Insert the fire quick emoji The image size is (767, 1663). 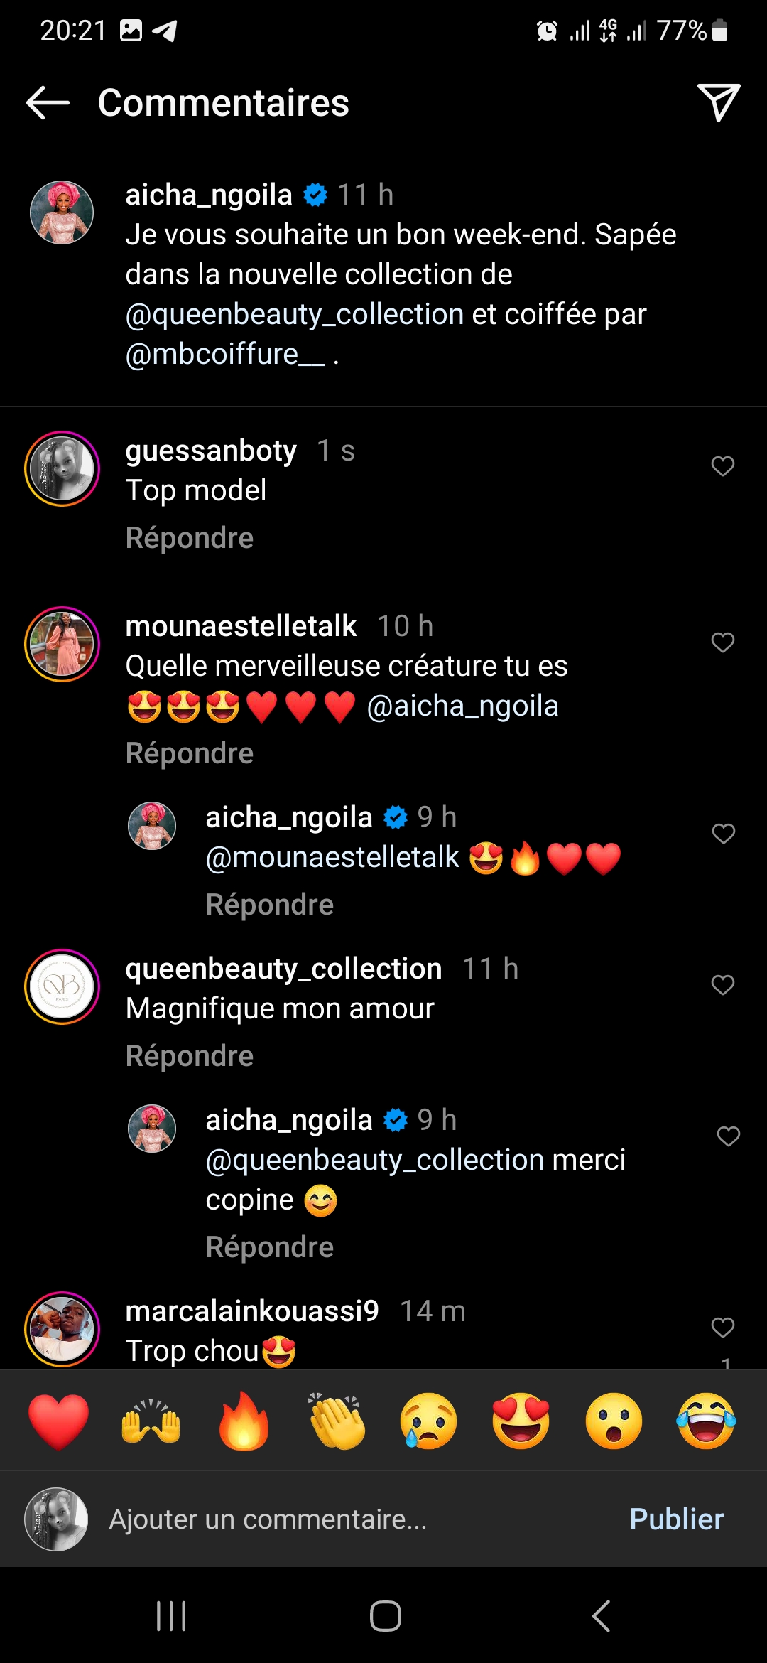click(244, 1421)
